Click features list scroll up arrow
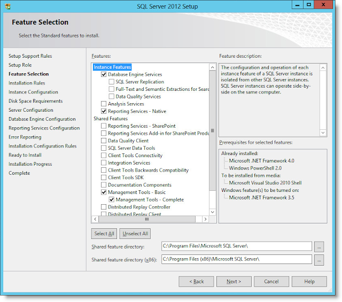342x302 pixels. click(x=212, y=67)
